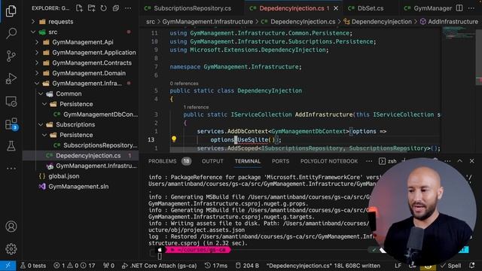
Task: Show additional activity bar views
Action: point(11,169)
